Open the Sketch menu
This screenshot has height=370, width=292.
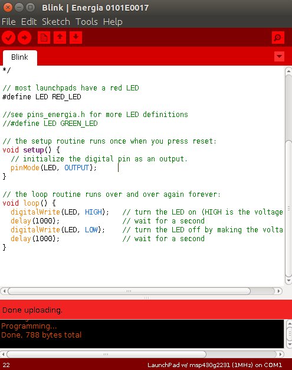(x=56, y=22)
